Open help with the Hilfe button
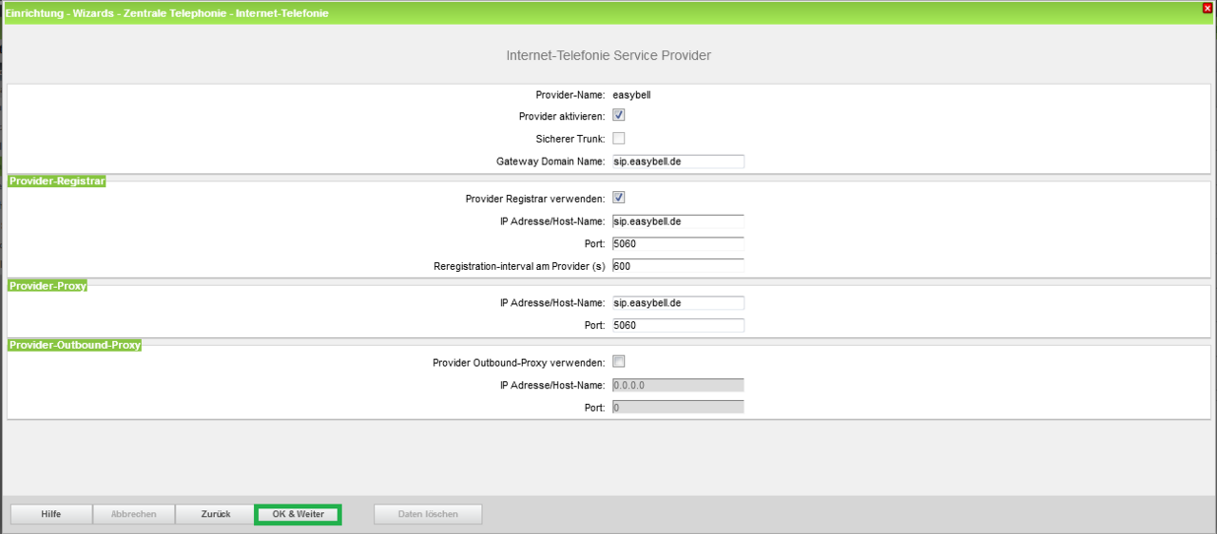 (51, 514)
